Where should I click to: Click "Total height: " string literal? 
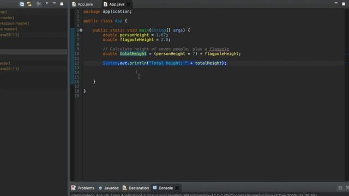pos(169,63)
